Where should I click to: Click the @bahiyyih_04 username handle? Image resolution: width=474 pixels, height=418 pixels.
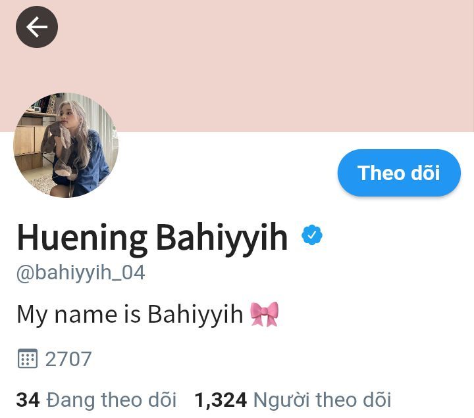pos(81,273)
